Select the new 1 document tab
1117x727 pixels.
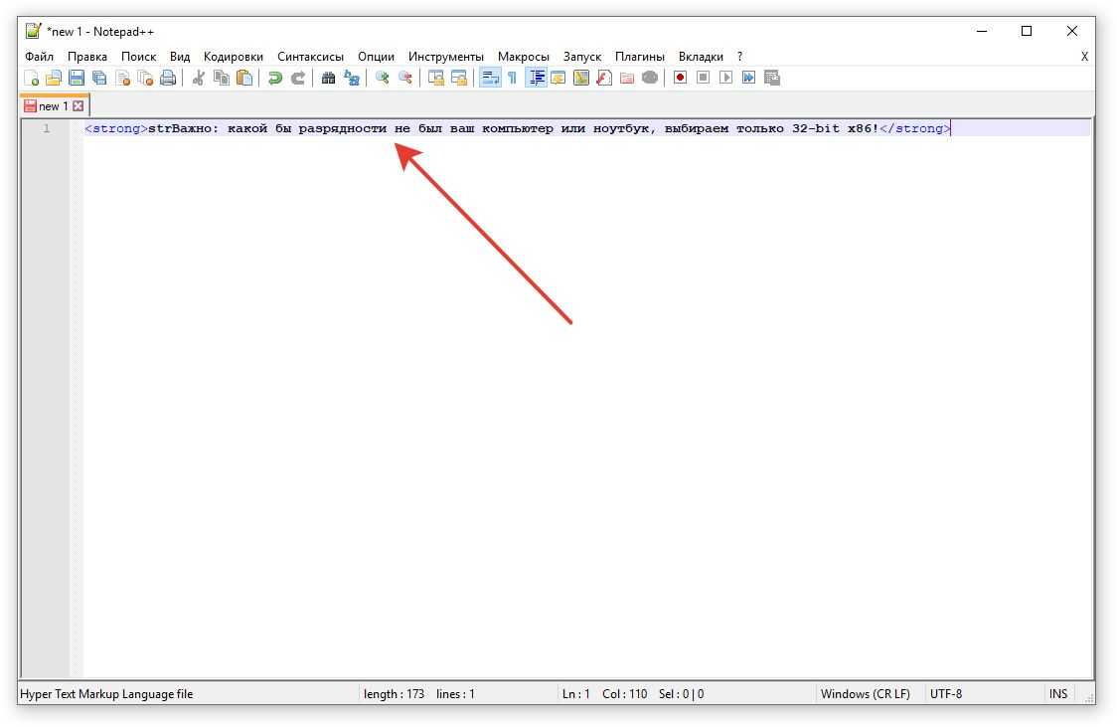point(52,105)
